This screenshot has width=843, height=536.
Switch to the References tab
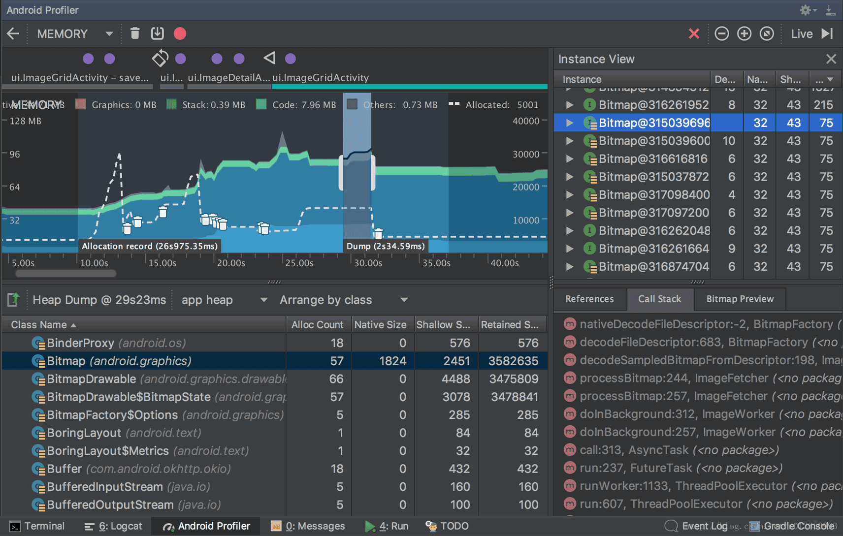pyautogui.click(x=589, y=299)
